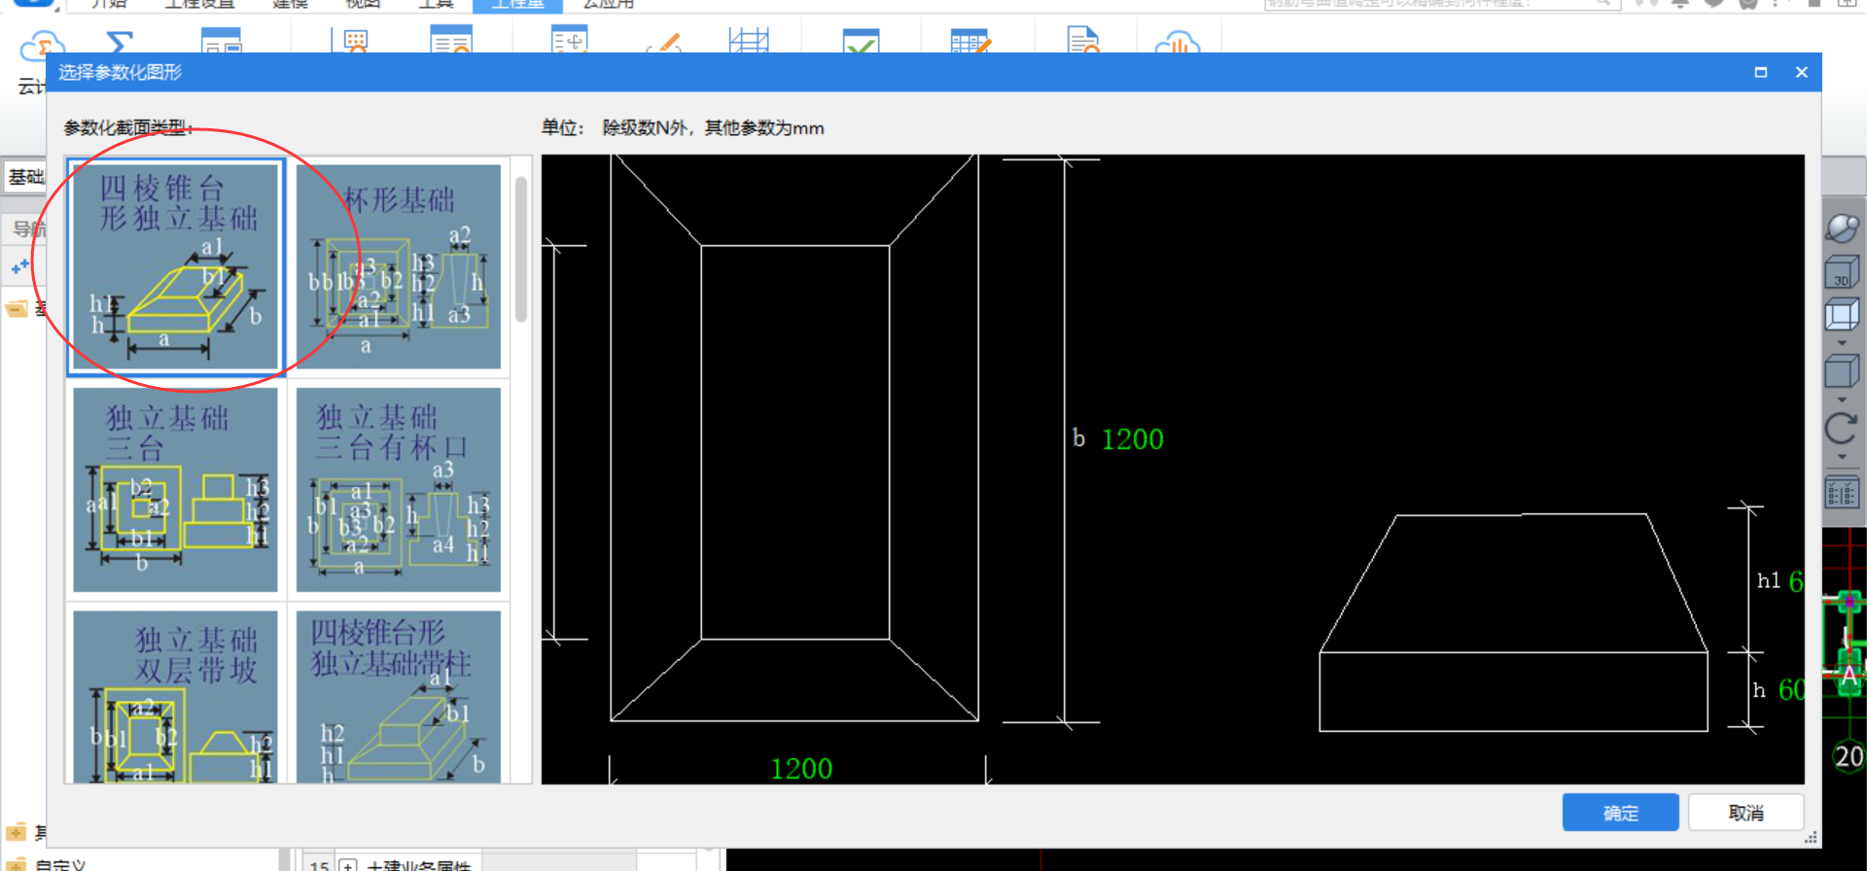Screen dimensions: 1867x871
Task: Expand the 土建业务属性 row
Action: coord(348,864)
